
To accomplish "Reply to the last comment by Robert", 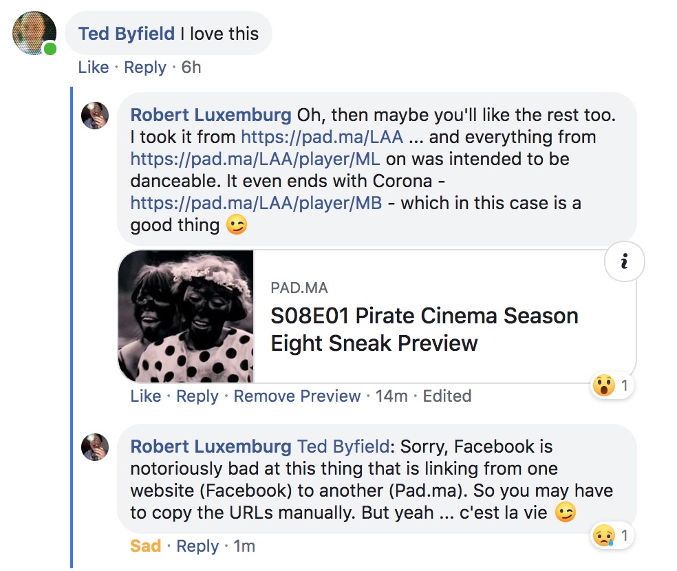I will [x=197, y=546].
